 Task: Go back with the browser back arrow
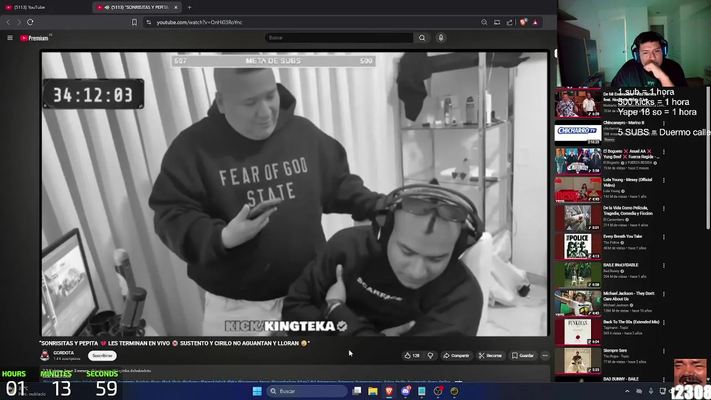(x=8, y=22)
